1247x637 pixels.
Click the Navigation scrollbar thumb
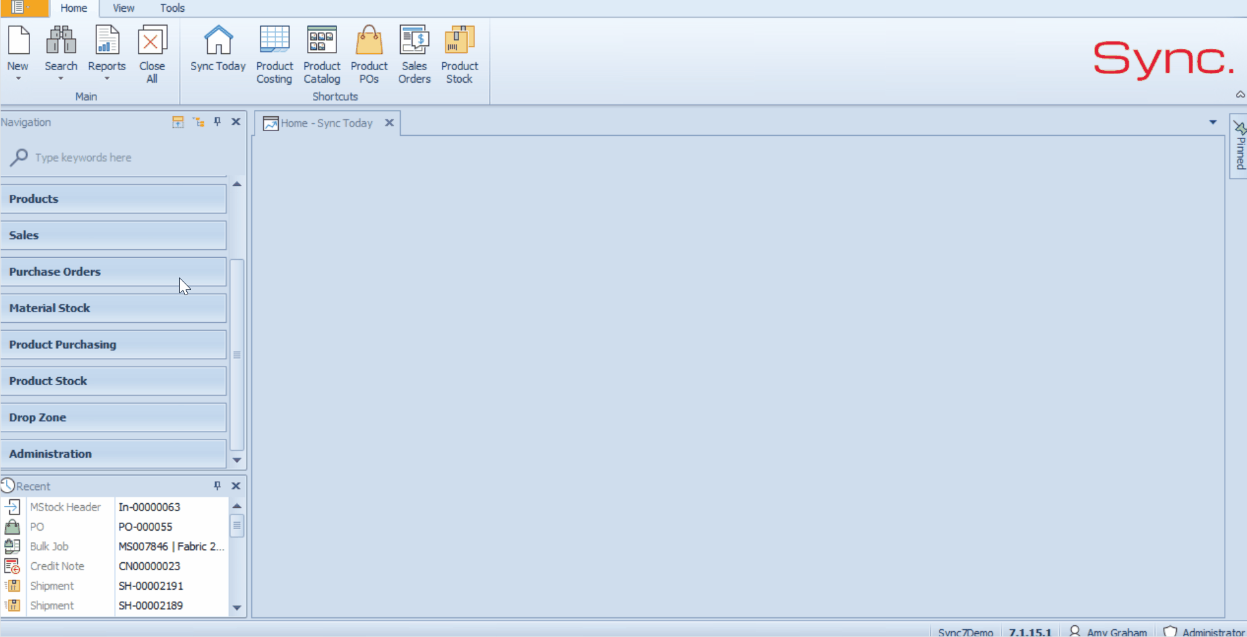[237, 354]
